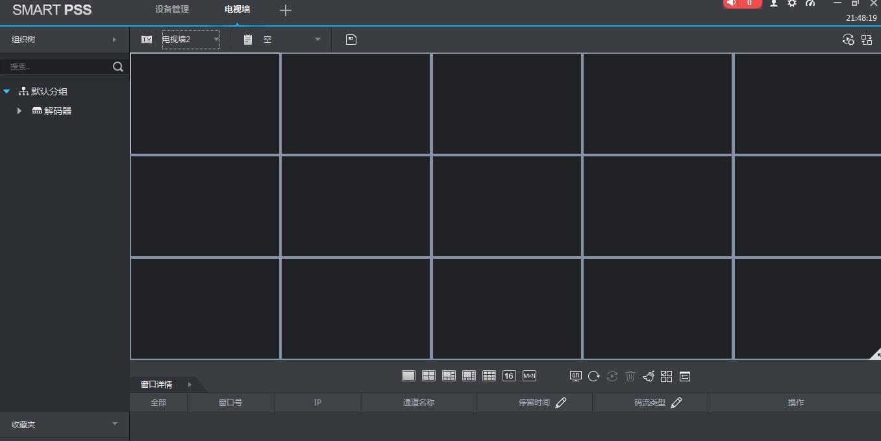Click the 收藏夹 panel header
This screenshot has width=881, height=441.
point(64,424)
